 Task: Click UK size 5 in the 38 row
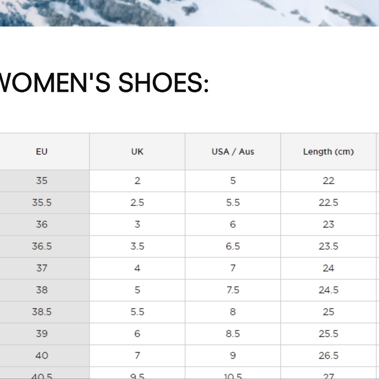(x=137, y=290)
